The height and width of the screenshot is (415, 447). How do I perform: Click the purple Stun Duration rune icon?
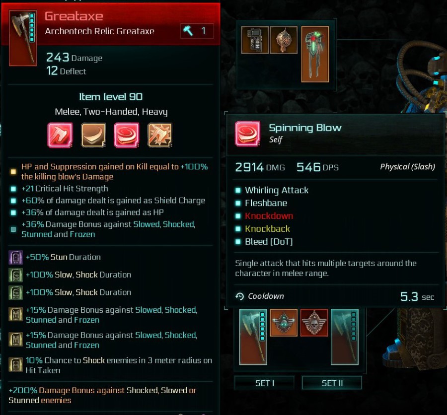click(x=16, y=257)
